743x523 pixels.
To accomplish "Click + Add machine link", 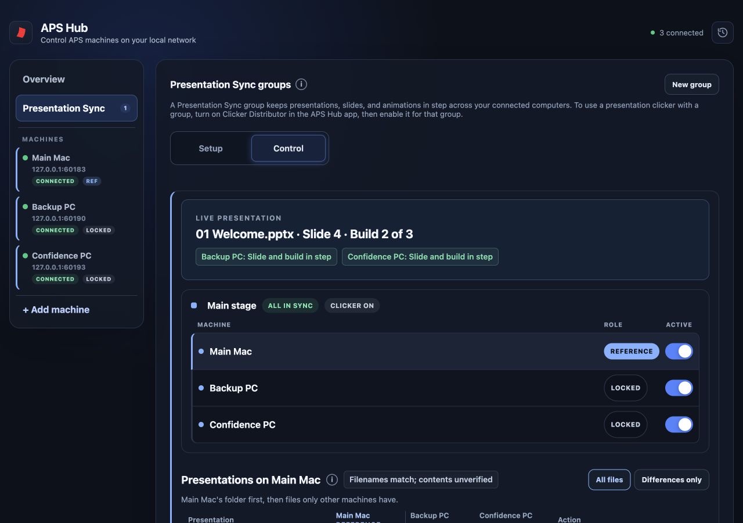I will point(56,310).
